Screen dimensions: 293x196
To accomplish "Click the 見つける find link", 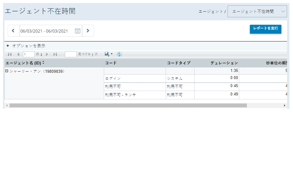I will pyautogui.click(x=84, y=54).
